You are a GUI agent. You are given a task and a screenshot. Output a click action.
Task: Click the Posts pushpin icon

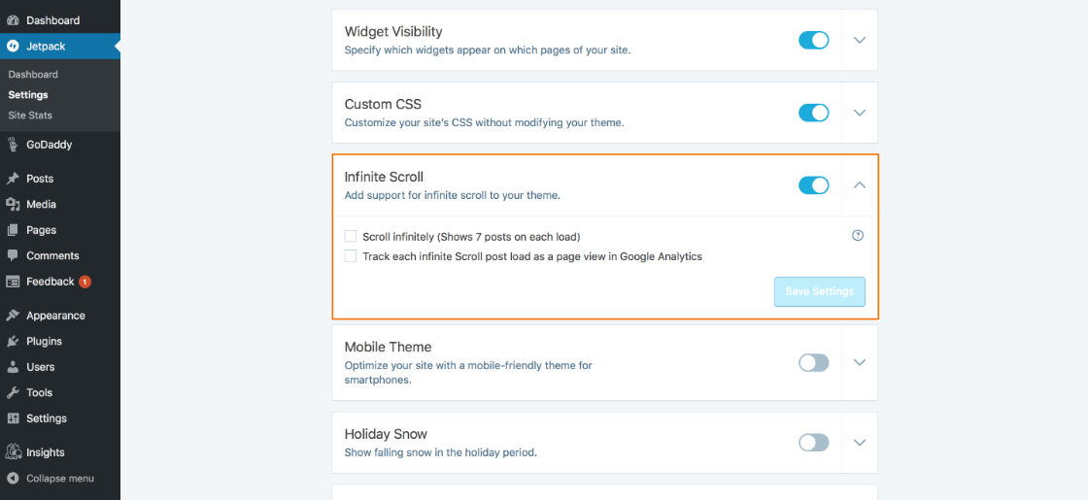click(13, 179)
